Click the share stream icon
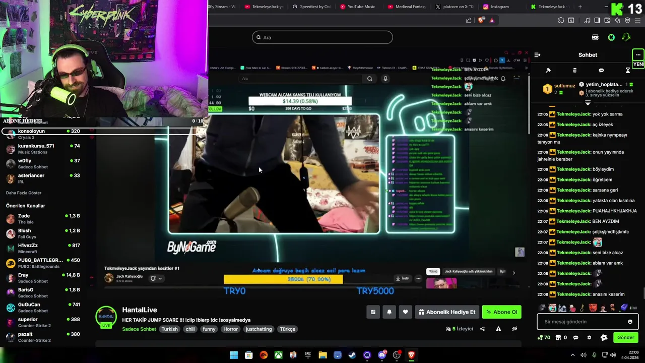The height and width of the screenshot is (363, 645). pyautogui.click(x=482, y=329)
